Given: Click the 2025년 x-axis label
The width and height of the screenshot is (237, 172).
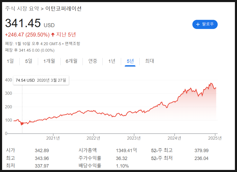Looking at the screenshot, I should coord(215,138).
